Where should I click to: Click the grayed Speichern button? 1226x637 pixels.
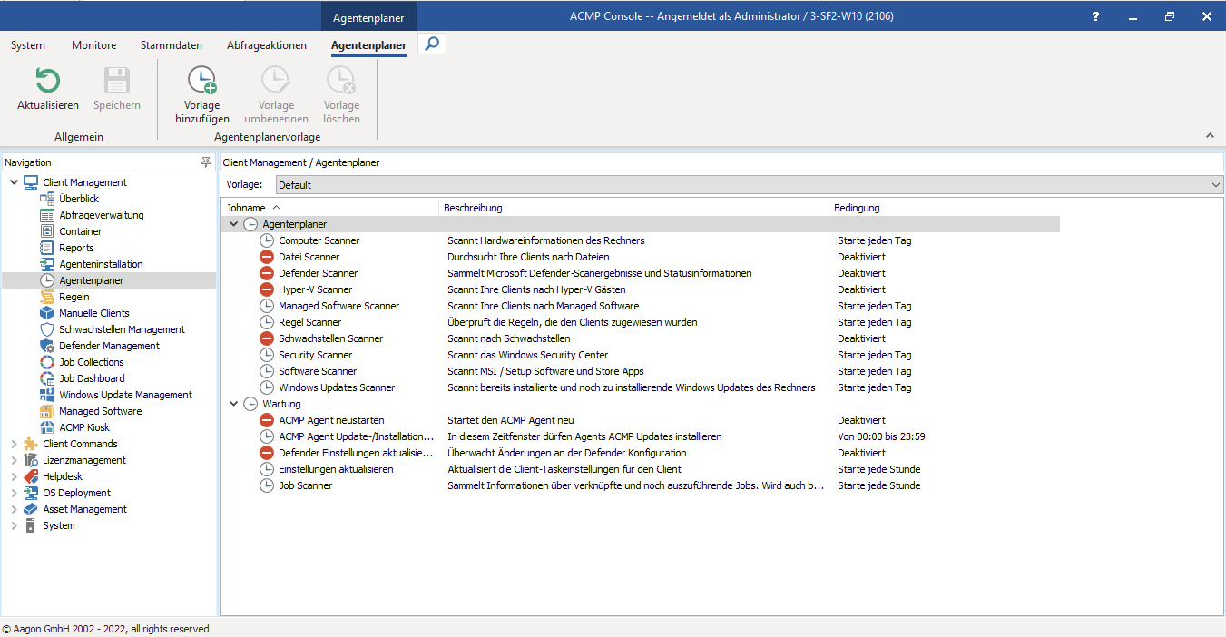coord(116,88)
